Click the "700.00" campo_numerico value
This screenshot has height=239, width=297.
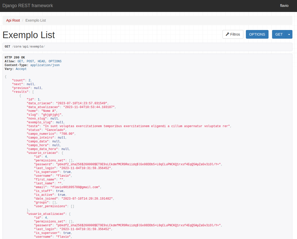[x=67, y=134]
